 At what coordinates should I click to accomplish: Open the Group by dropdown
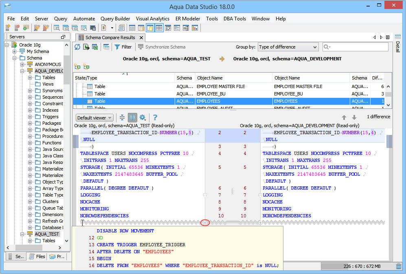coord(288,47)
